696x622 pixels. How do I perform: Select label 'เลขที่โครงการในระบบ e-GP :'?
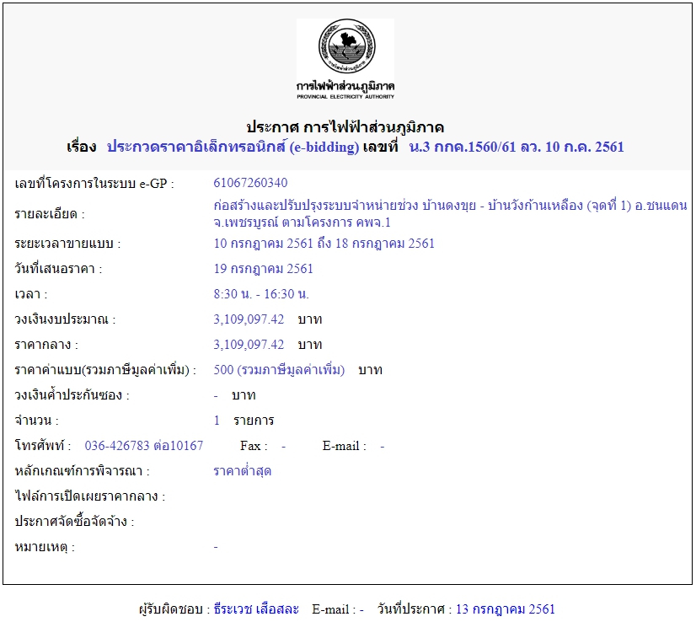coord(94,184)
